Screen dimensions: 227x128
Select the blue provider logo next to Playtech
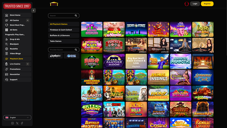[x=72, y=56]
